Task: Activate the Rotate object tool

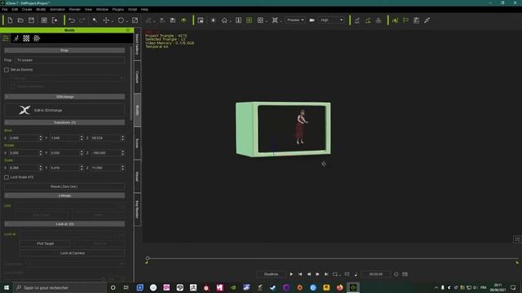Action: click(121, 20)
